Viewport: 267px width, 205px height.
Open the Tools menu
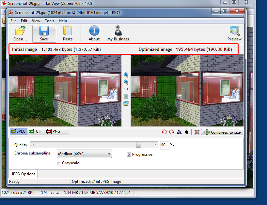point(50,21)
